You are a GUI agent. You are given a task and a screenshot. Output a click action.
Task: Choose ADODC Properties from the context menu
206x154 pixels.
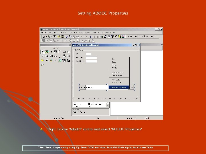(x=119, y=87)
